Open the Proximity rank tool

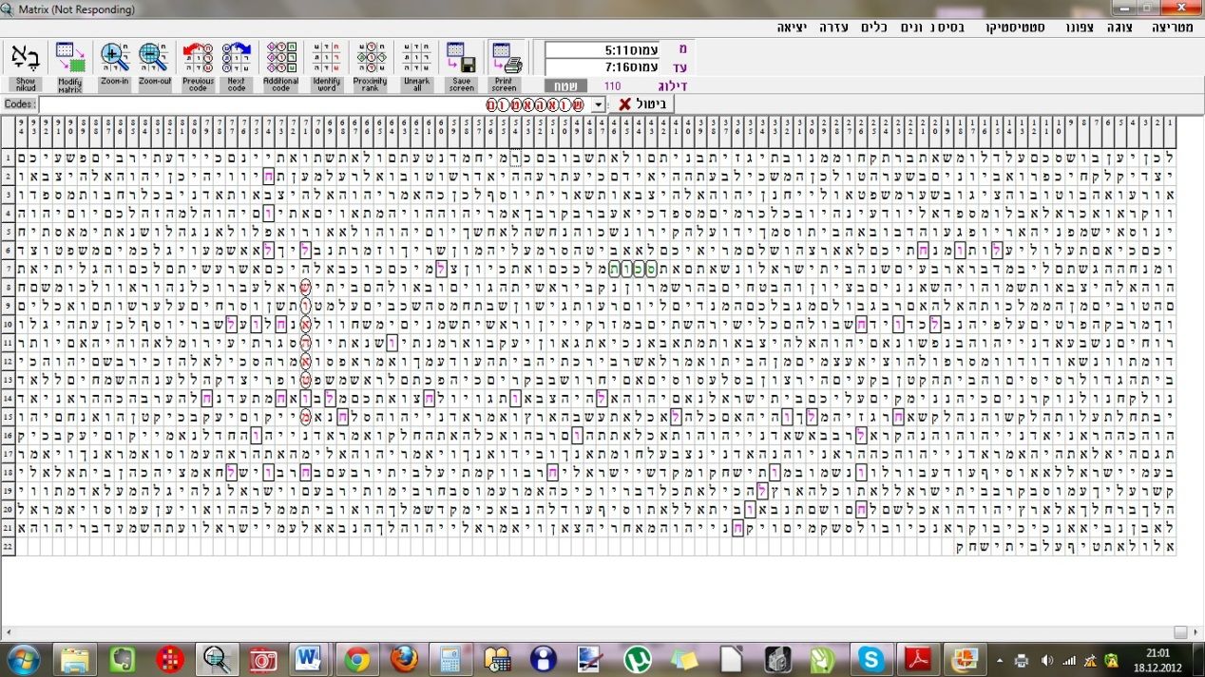371,59
